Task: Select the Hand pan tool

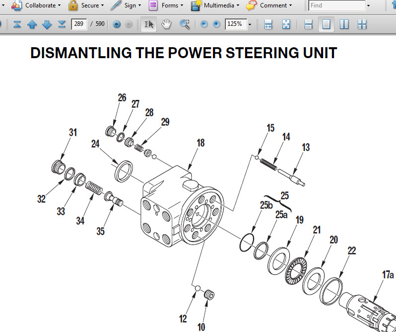Action: [x=166, y=24]
